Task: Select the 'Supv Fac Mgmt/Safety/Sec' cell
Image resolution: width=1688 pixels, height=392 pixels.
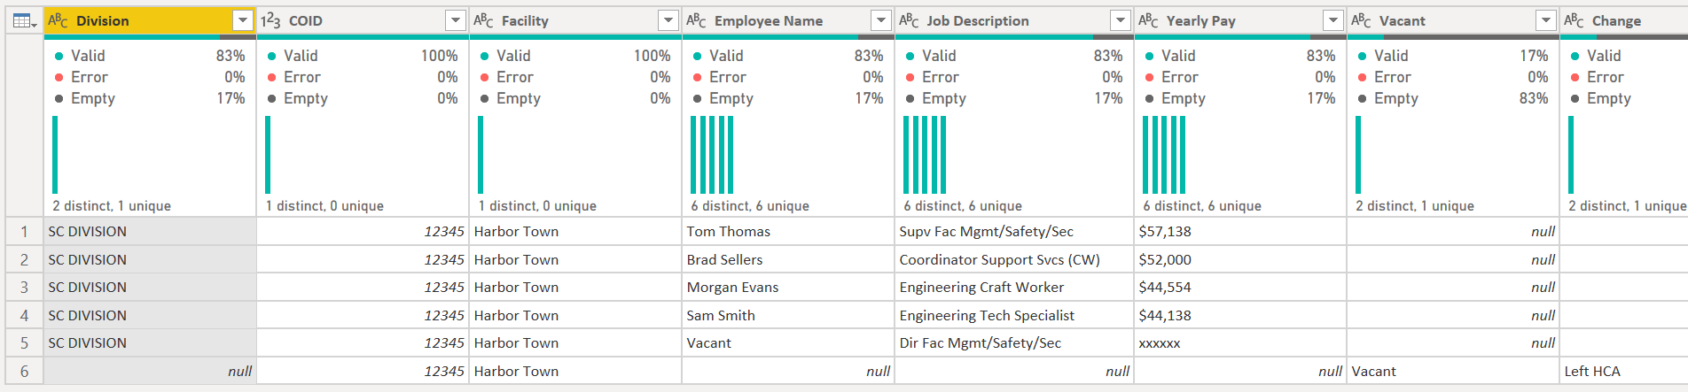Action: 1014,231
